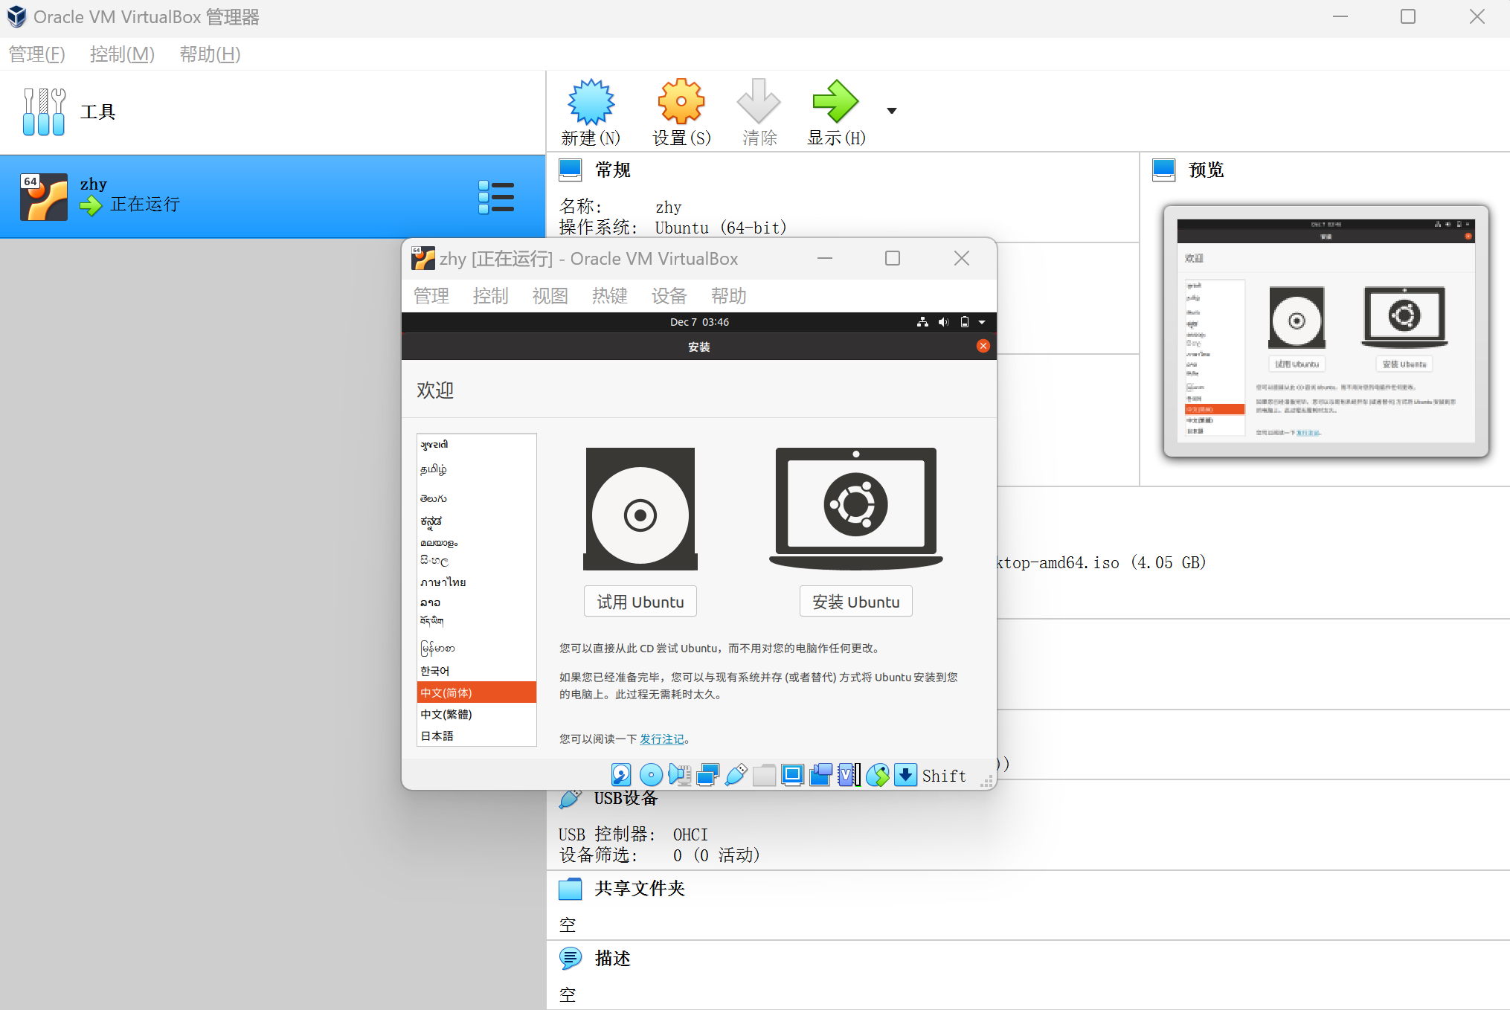Open manager Machine menu 控制(M)

[122, 54]
